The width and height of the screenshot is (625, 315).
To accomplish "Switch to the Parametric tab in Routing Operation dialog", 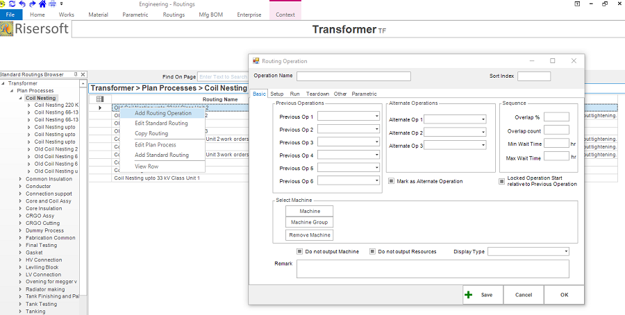I will point(364,94).
